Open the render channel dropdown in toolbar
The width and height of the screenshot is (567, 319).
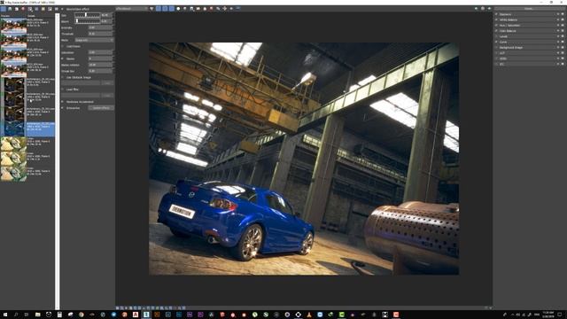132,8
